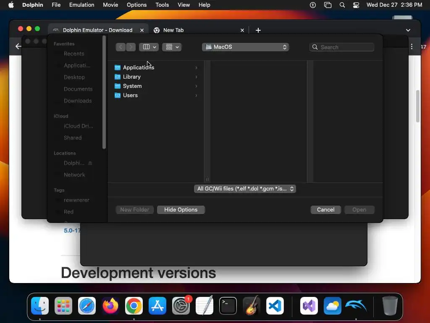430x323 pixels.
Task: Click the file dialog sidebar scrollbar
Action: click(x=104, y=93)
